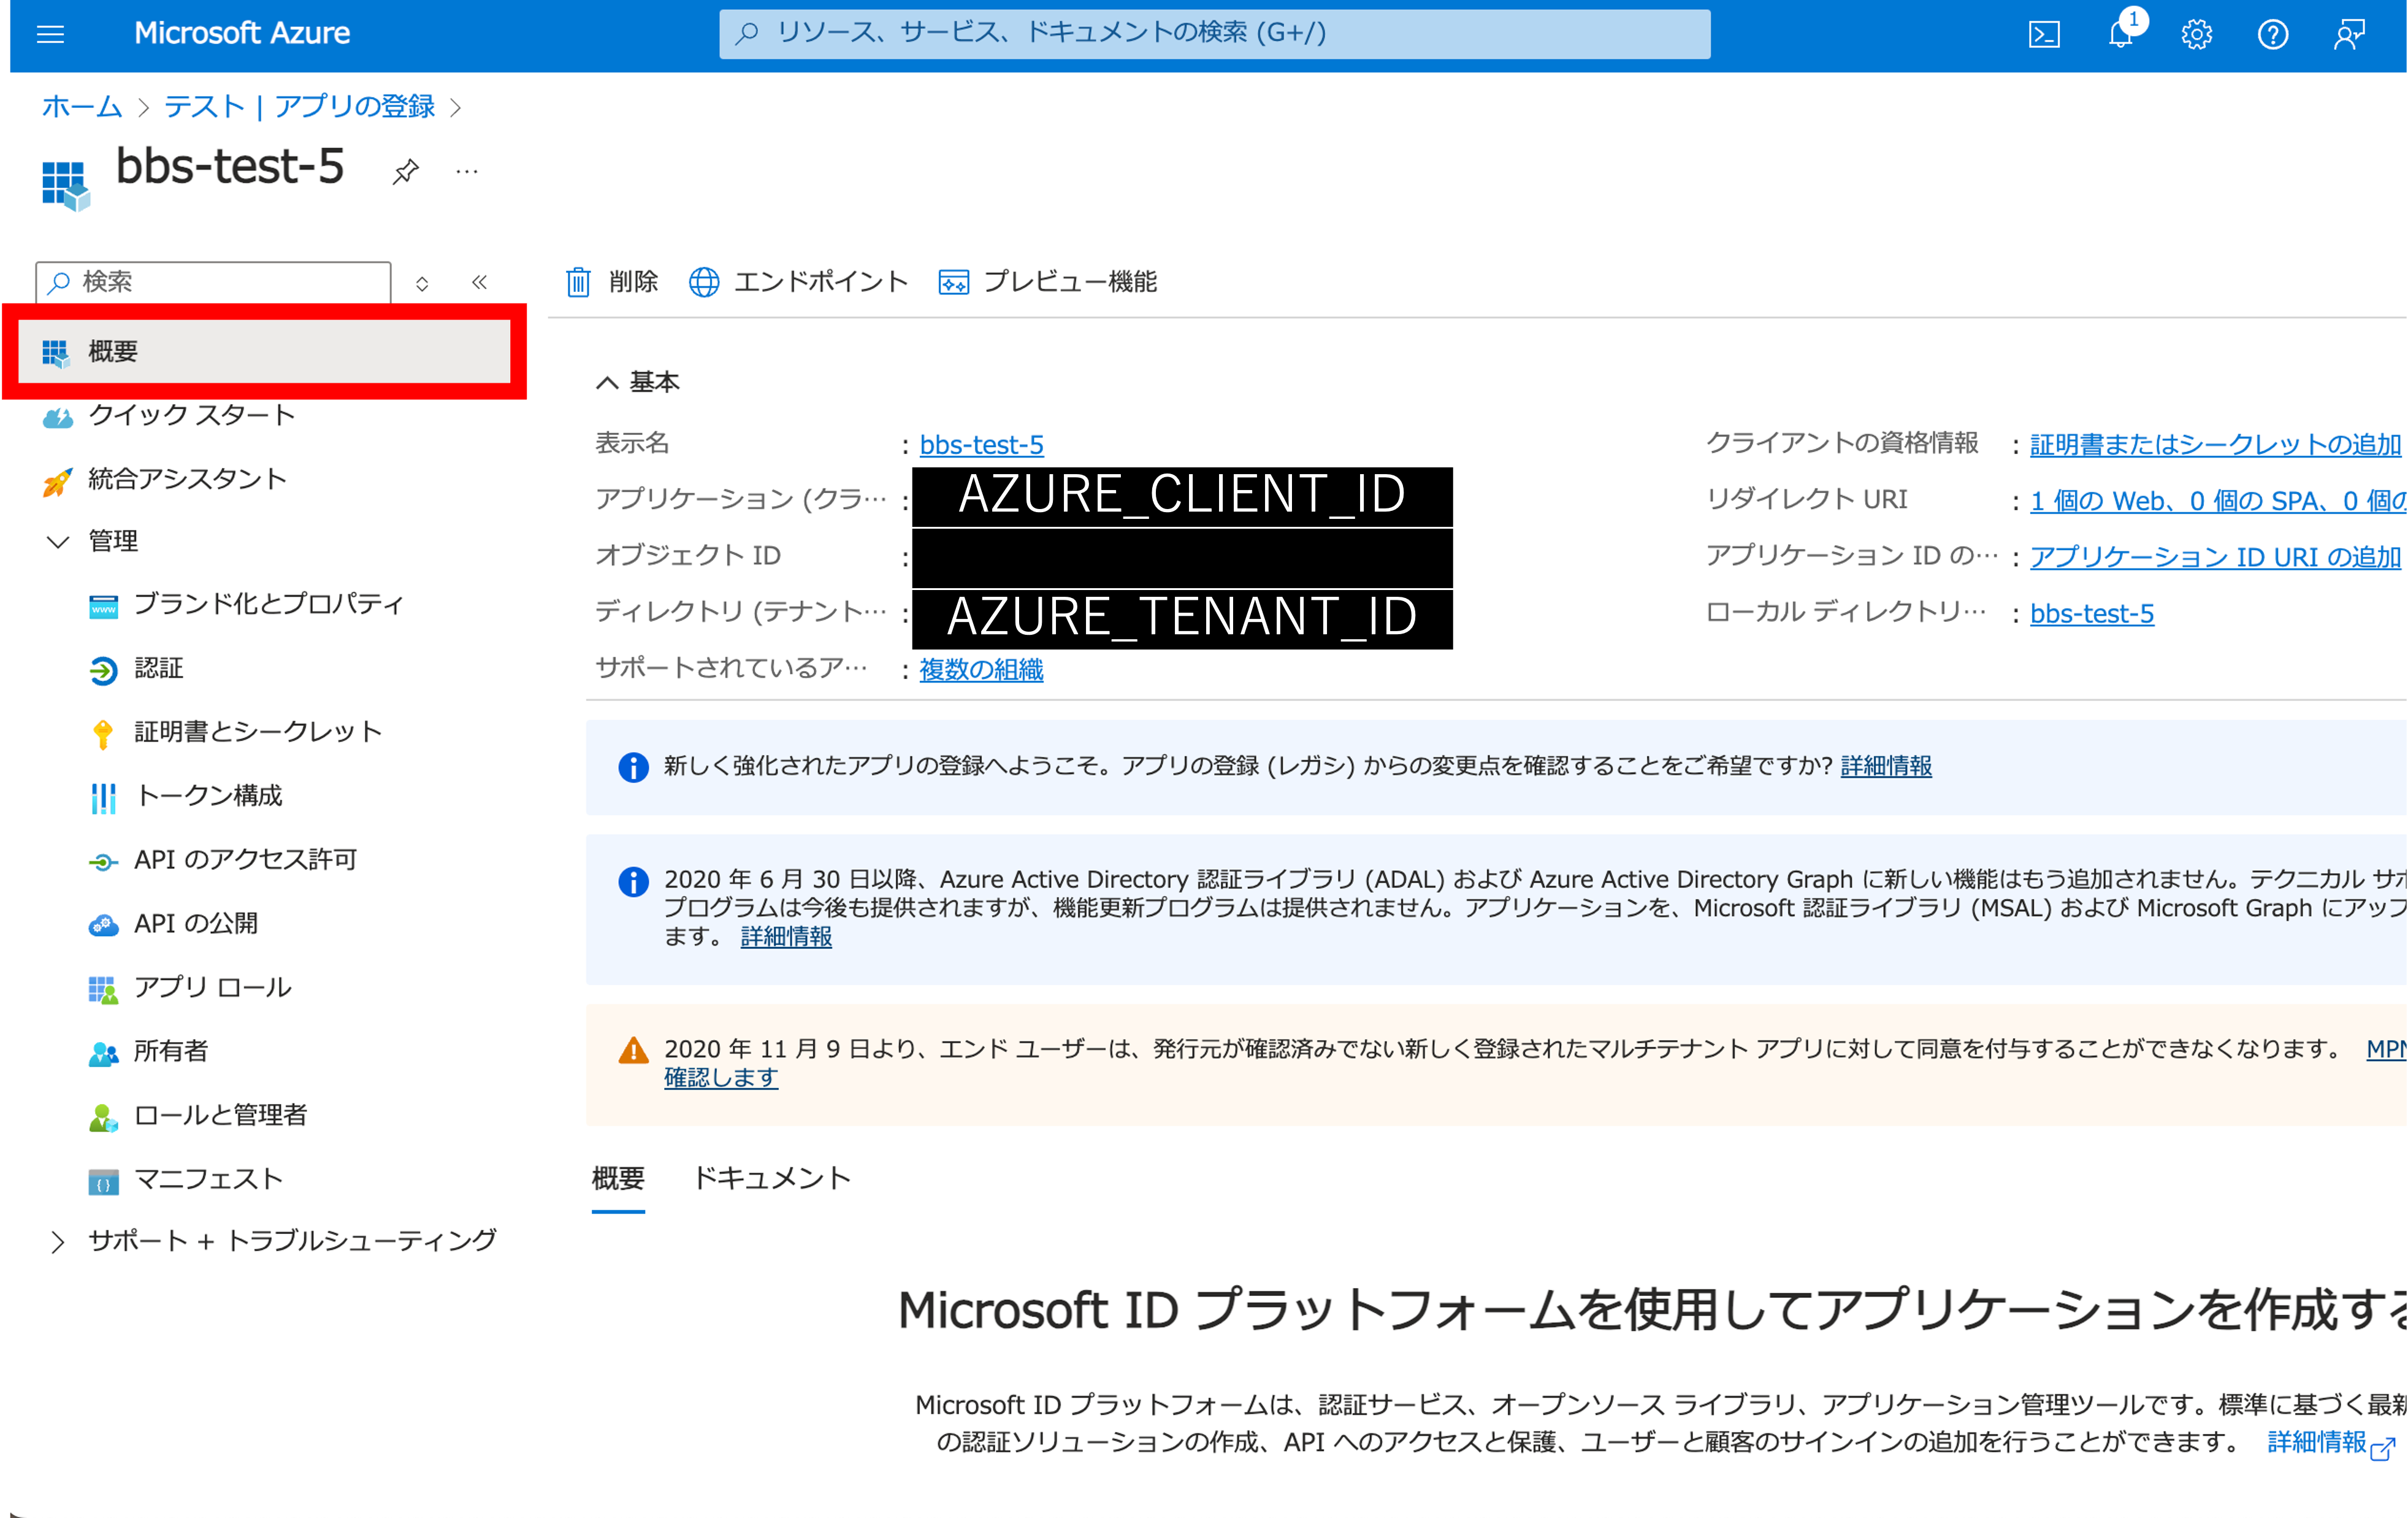
Task: Click the 複数の組織 link
Action: click(x=980, y=669)
